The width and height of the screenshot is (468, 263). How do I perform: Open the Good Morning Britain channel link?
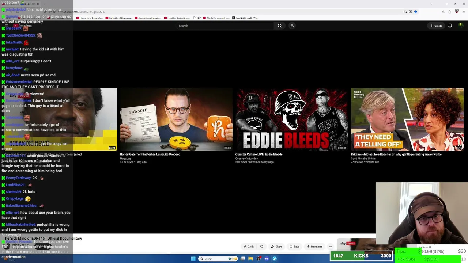point(363,159)
